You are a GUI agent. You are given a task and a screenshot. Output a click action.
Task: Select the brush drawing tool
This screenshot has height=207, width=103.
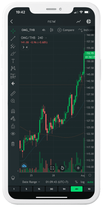(x=13, y=53)
